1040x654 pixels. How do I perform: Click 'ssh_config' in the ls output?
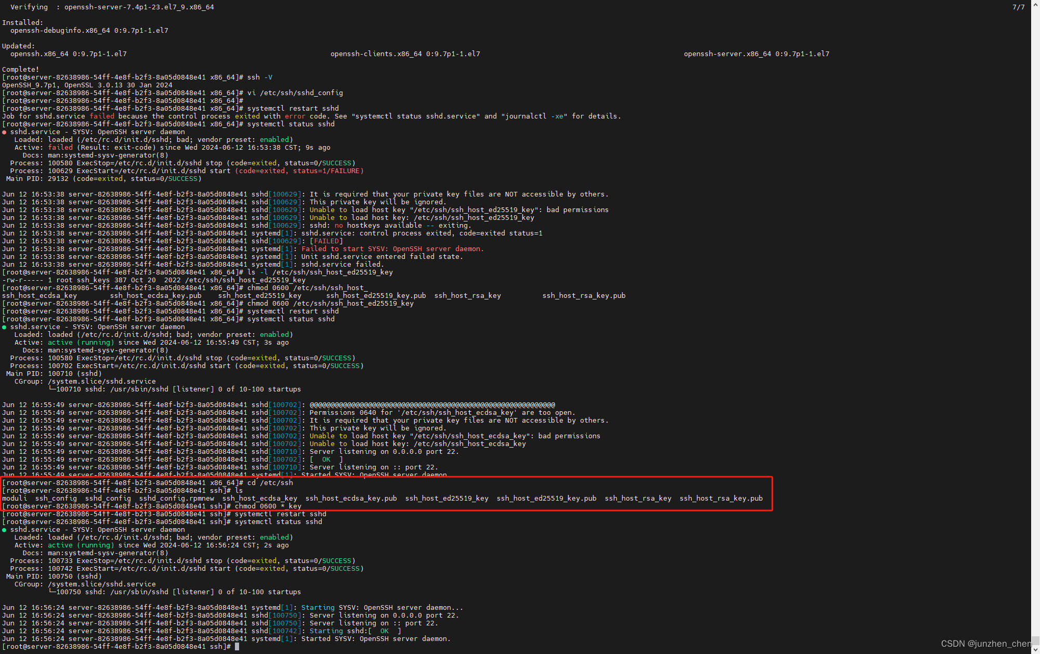click(x=56, y=498)
